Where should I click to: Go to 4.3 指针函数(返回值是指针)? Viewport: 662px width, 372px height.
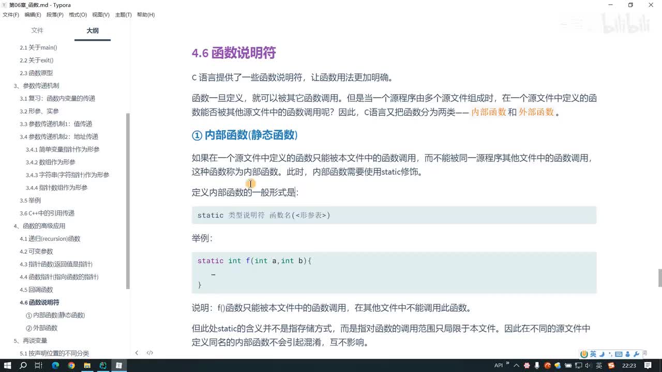click(56, 264)
